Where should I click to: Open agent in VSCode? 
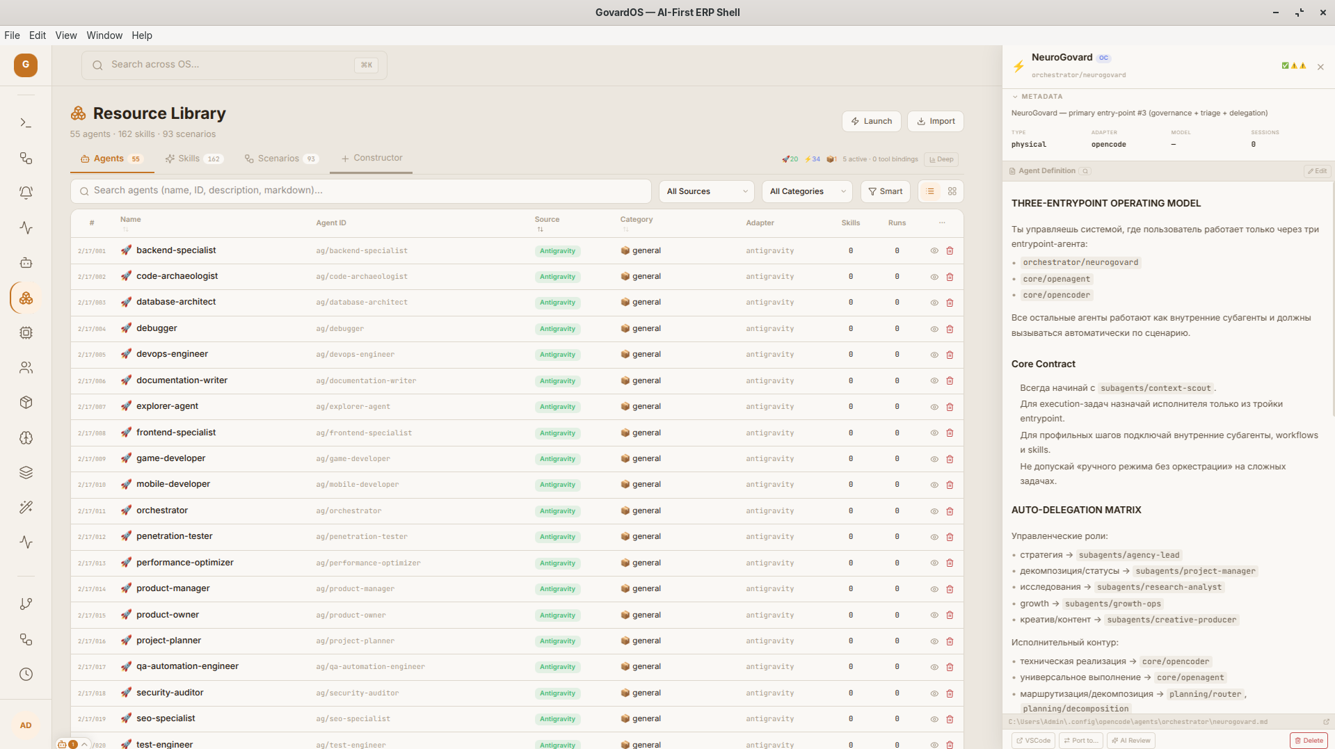pos(1033,741)
